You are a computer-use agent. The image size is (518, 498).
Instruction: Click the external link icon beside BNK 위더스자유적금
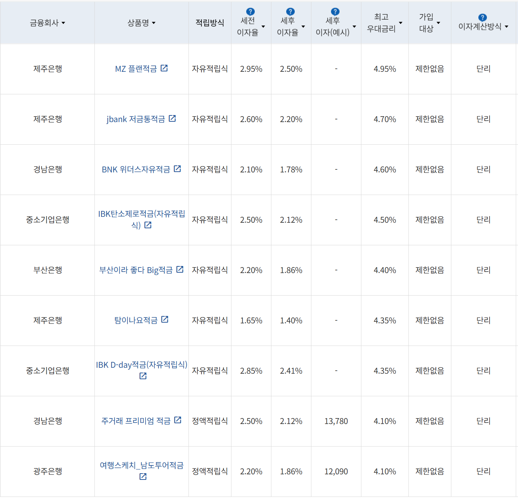[178, 169]
